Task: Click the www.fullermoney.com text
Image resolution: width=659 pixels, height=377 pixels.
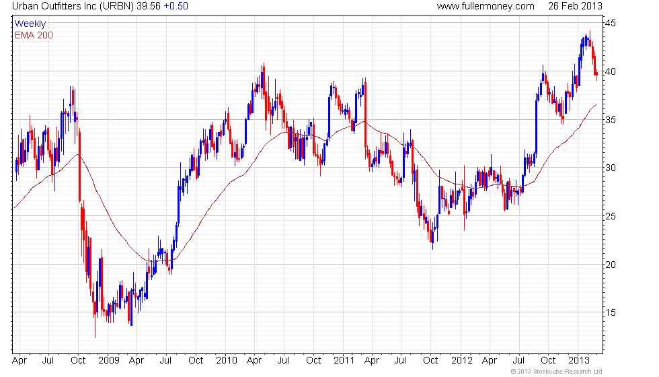Action: point(486,6)
